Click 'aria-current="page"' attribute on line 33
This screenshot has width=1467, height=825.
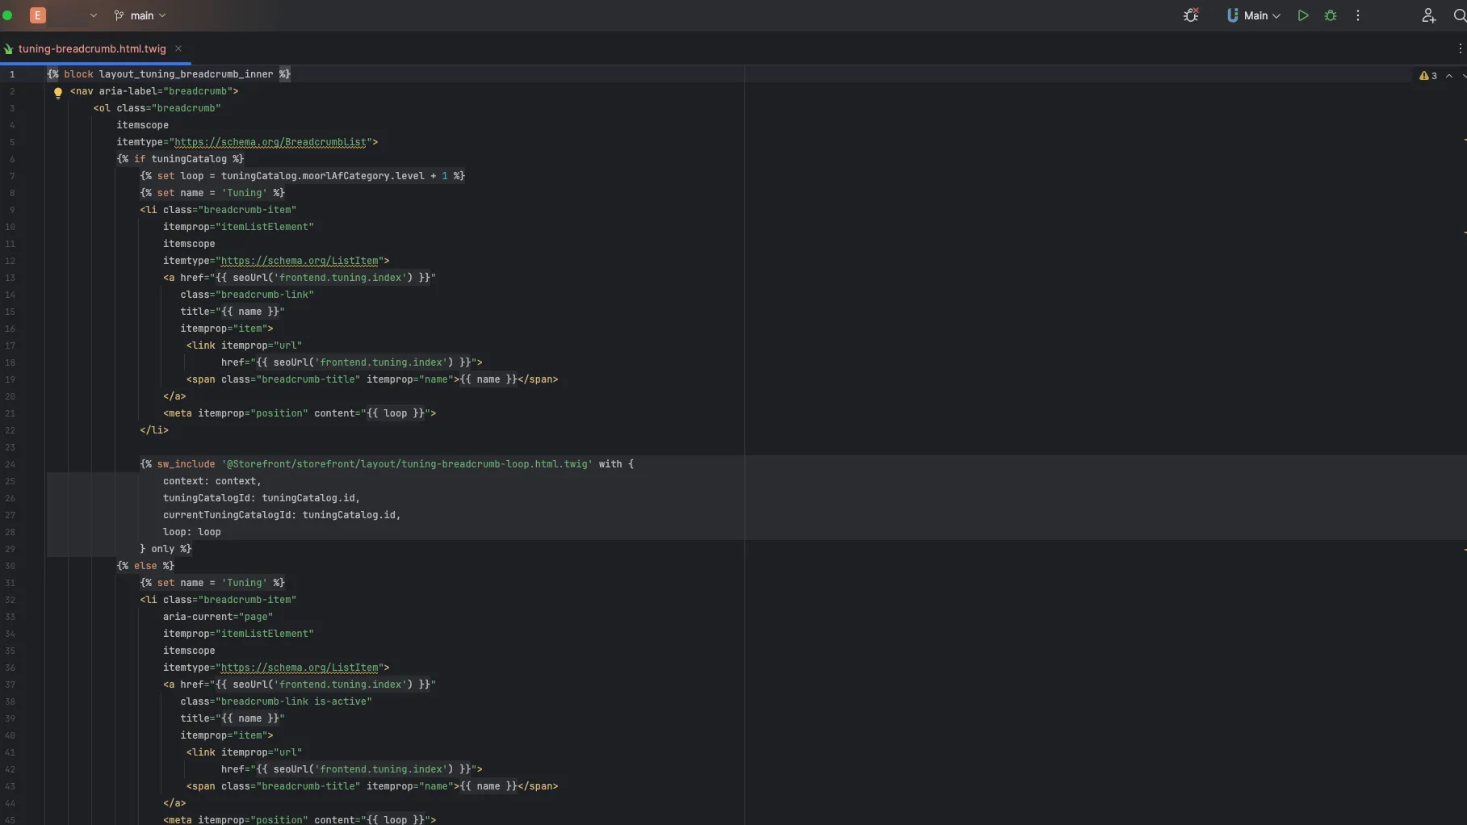coord(218,617)
